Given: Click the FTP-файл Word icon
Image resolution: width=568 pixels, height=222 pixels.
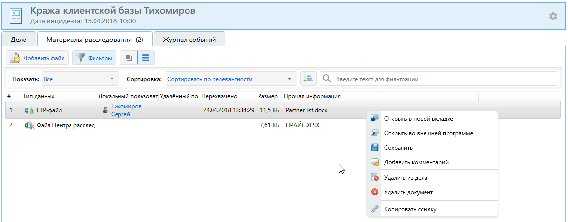Looking at the screenshot, I should coord(29,110).
